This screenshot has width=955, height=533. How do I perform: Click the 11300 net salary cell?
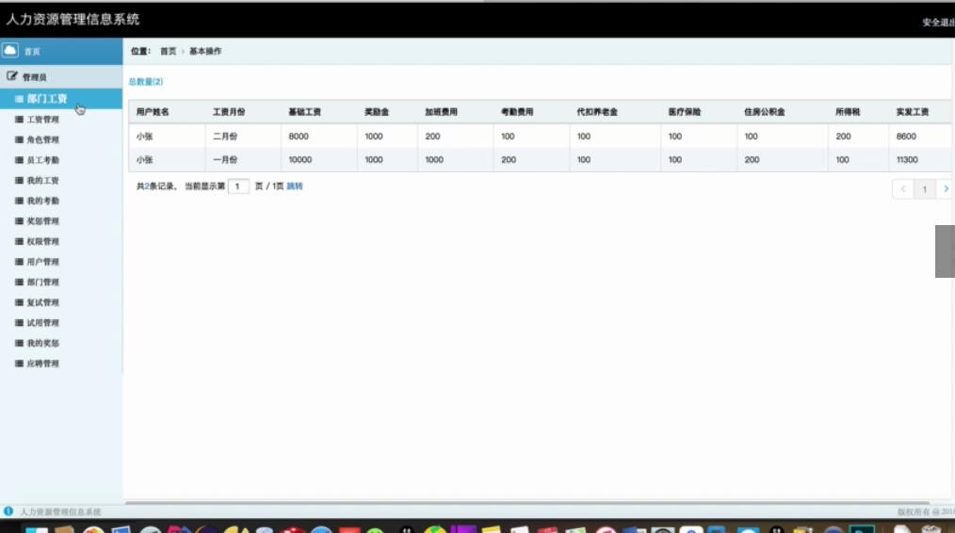[x=907, y=159]
